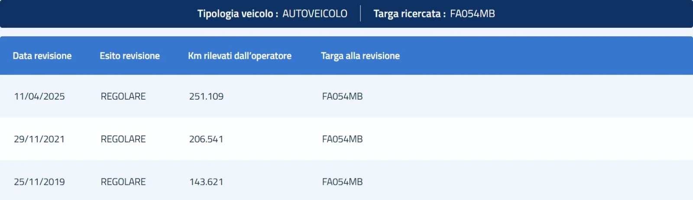Select the revision date 29/11/2021
This screenshot has width=693, height=200.
coord(39,139)
